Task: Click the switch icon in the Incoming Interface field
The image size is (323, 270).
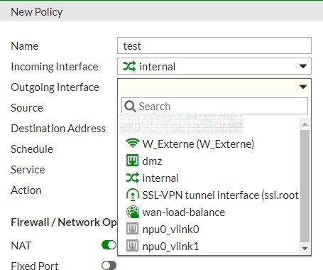Action: click(129, 66)
